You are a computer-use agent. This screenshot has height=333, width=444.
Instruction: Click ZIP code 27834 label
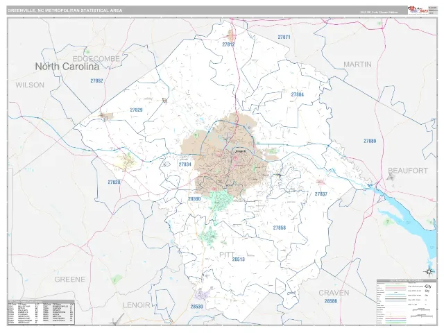pos(185,164)
